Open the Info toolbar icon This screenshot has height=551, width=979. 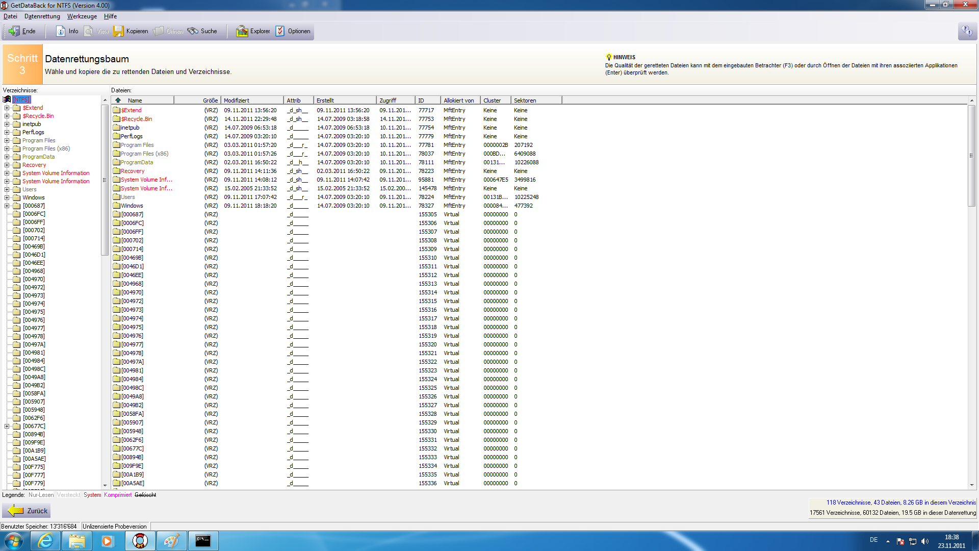tap(61, 31)
